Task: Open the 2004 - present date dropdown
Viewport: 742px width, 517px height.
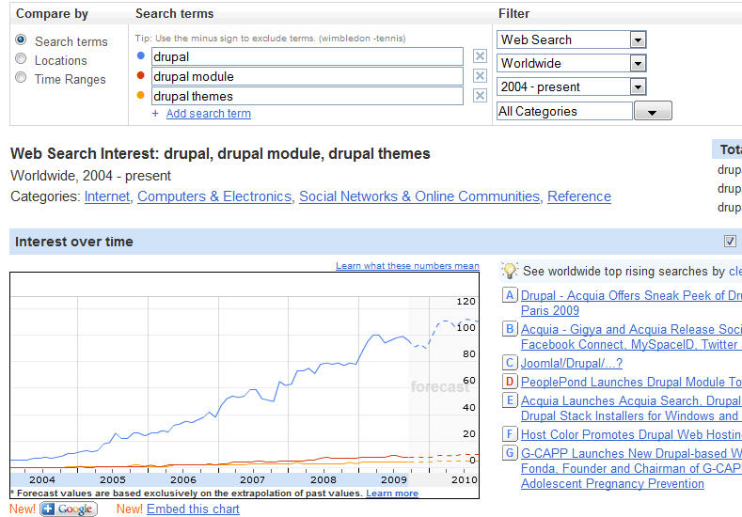Action: [x=571, y=86]
